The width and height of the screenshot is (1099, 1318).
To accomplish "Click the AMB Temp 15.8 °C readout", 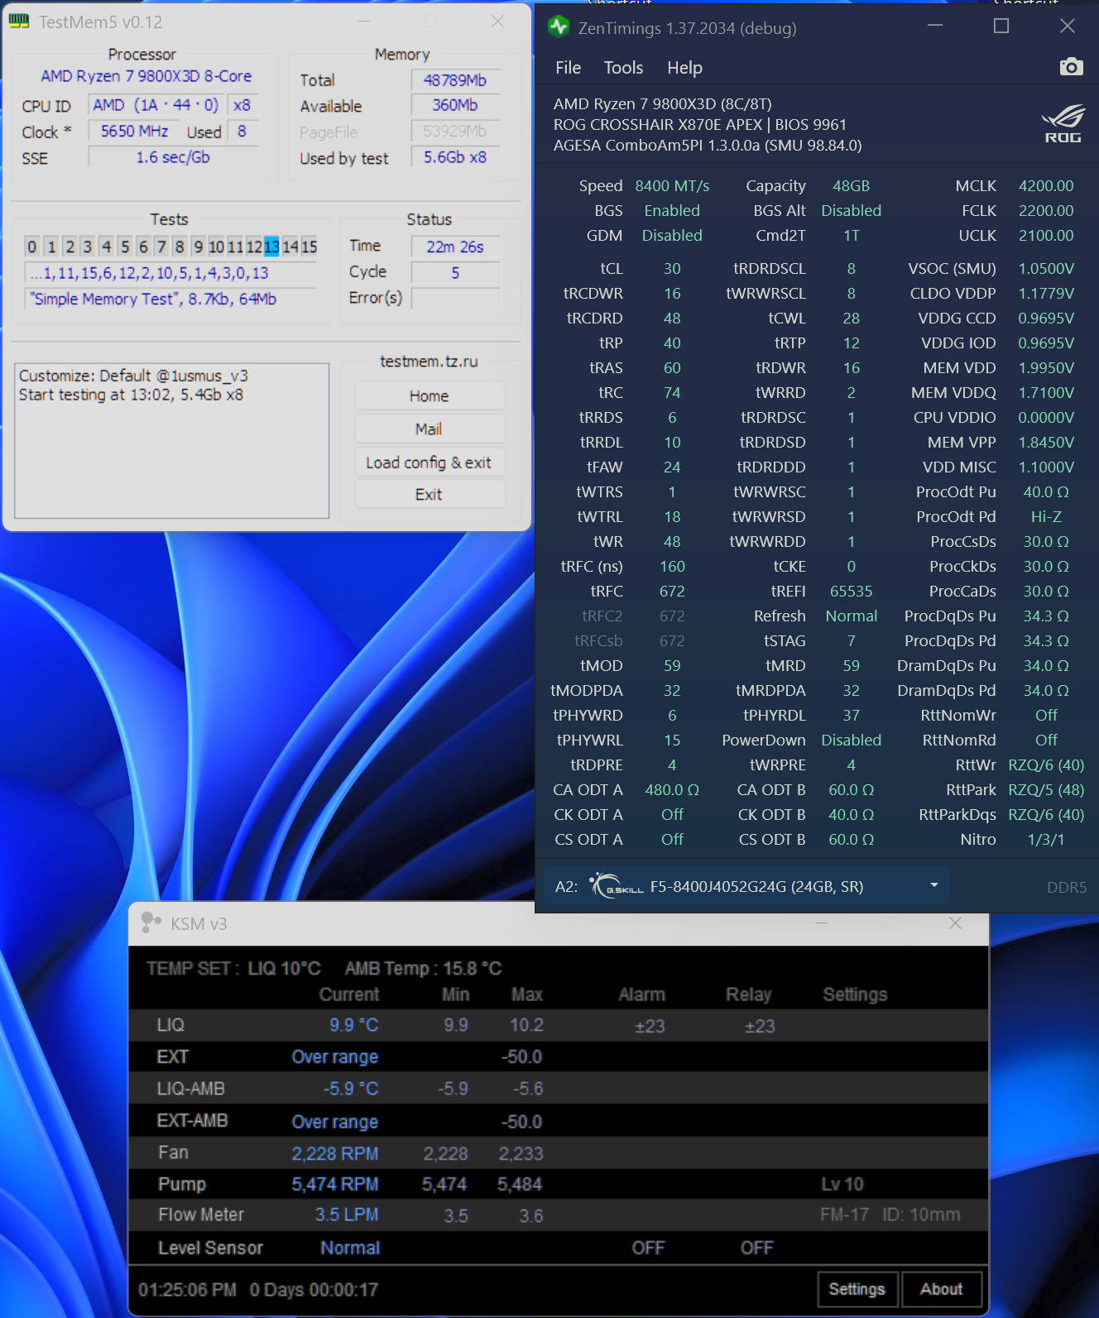I will point(424,968).
